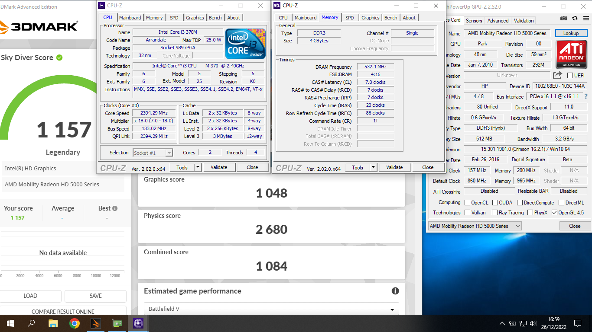
Task: Toggle the DirectML checkbox
Action: 561,202
